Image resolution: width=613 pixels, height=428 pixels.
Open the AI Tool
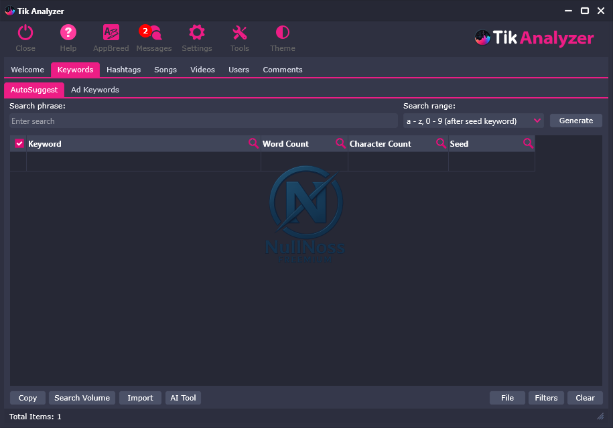point(183,397)
